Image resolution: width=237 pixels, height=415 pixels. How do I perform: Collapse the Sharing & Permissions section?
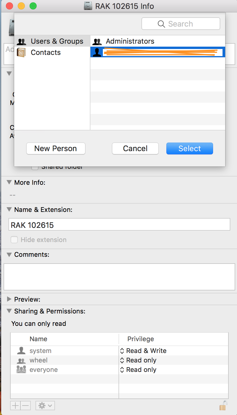[x=9, y=311]
